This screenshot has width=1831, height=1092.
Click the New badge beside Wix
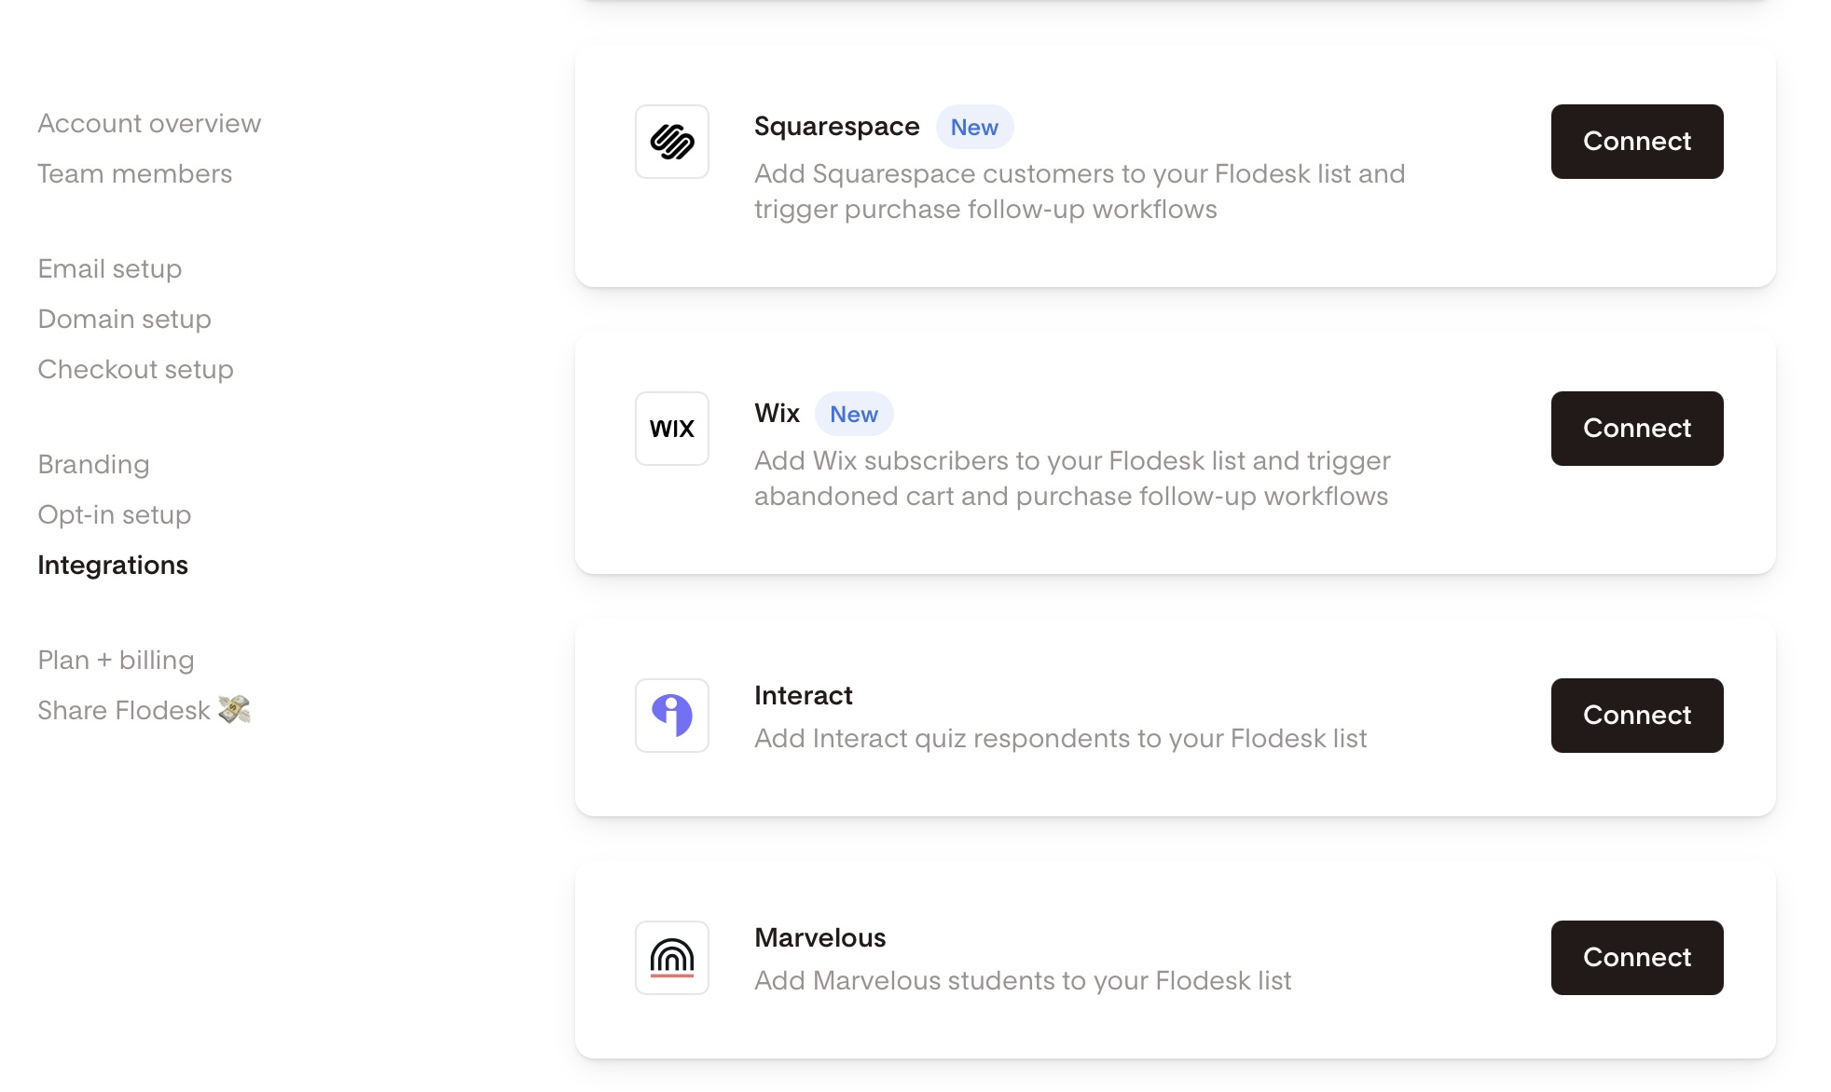point(854,414)
